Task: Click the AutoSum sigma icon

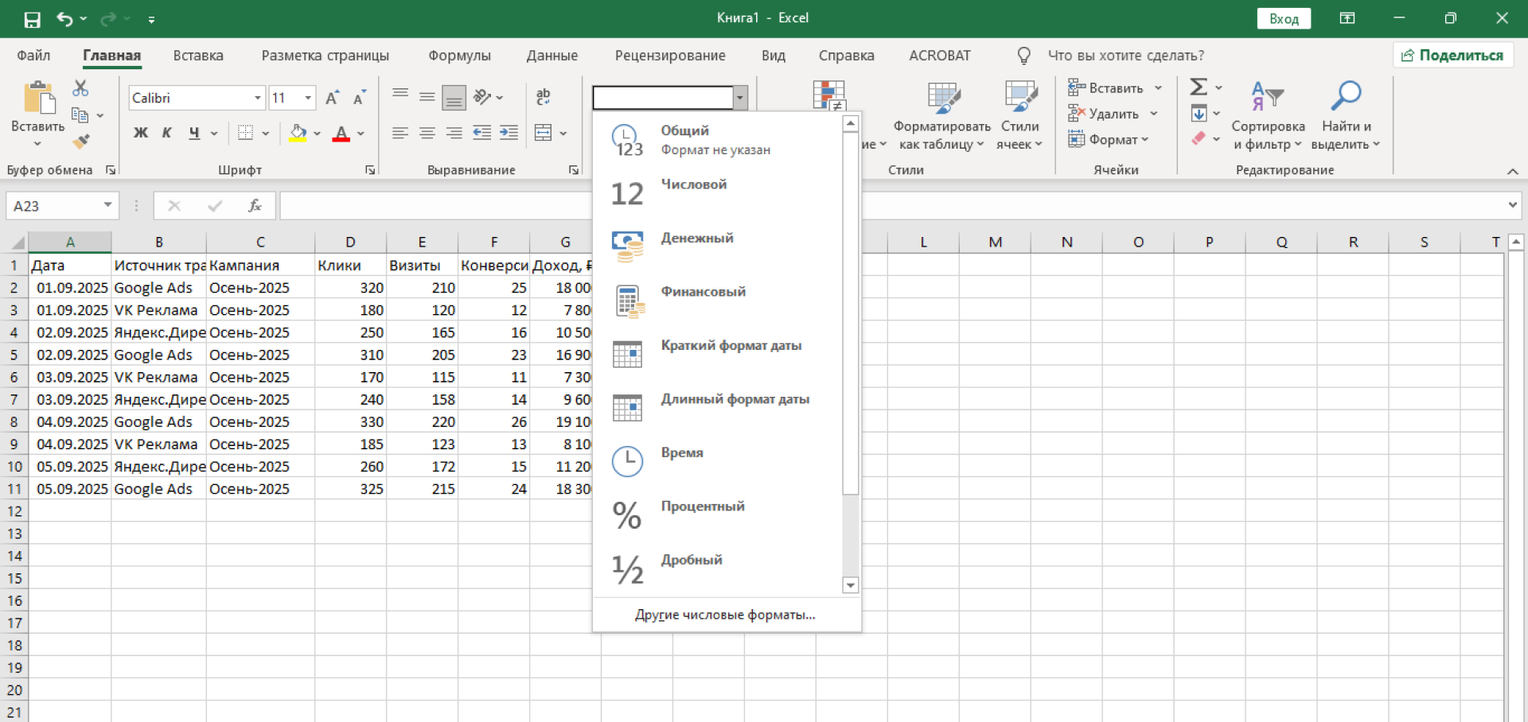Action: (x=1199, y=87)
